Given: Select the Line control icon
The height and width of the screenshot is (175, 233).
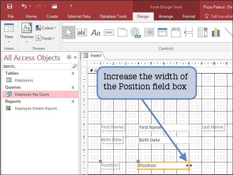Looking at the screenshot, I should tap(229, 32).
